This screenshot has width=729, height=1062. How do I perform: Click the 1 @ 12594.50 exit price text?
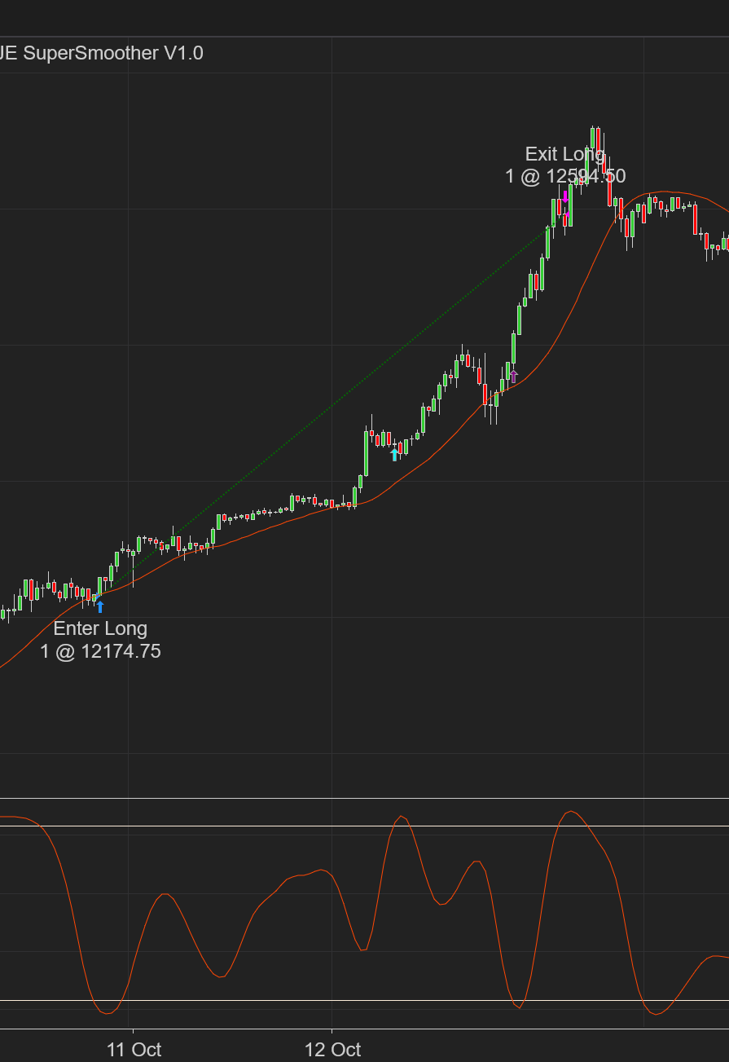coord(564,176)
